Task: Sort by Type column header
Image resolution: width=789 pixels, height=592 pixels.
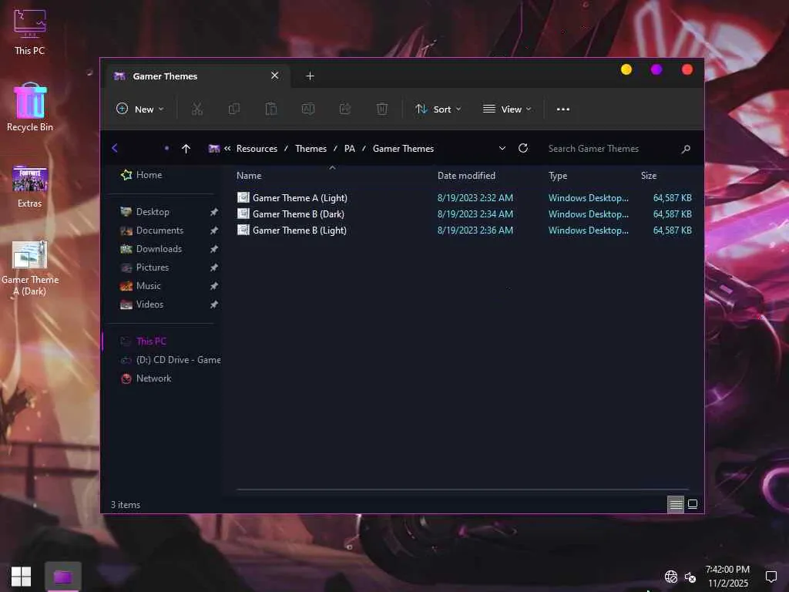Action: tap(558, 176)
